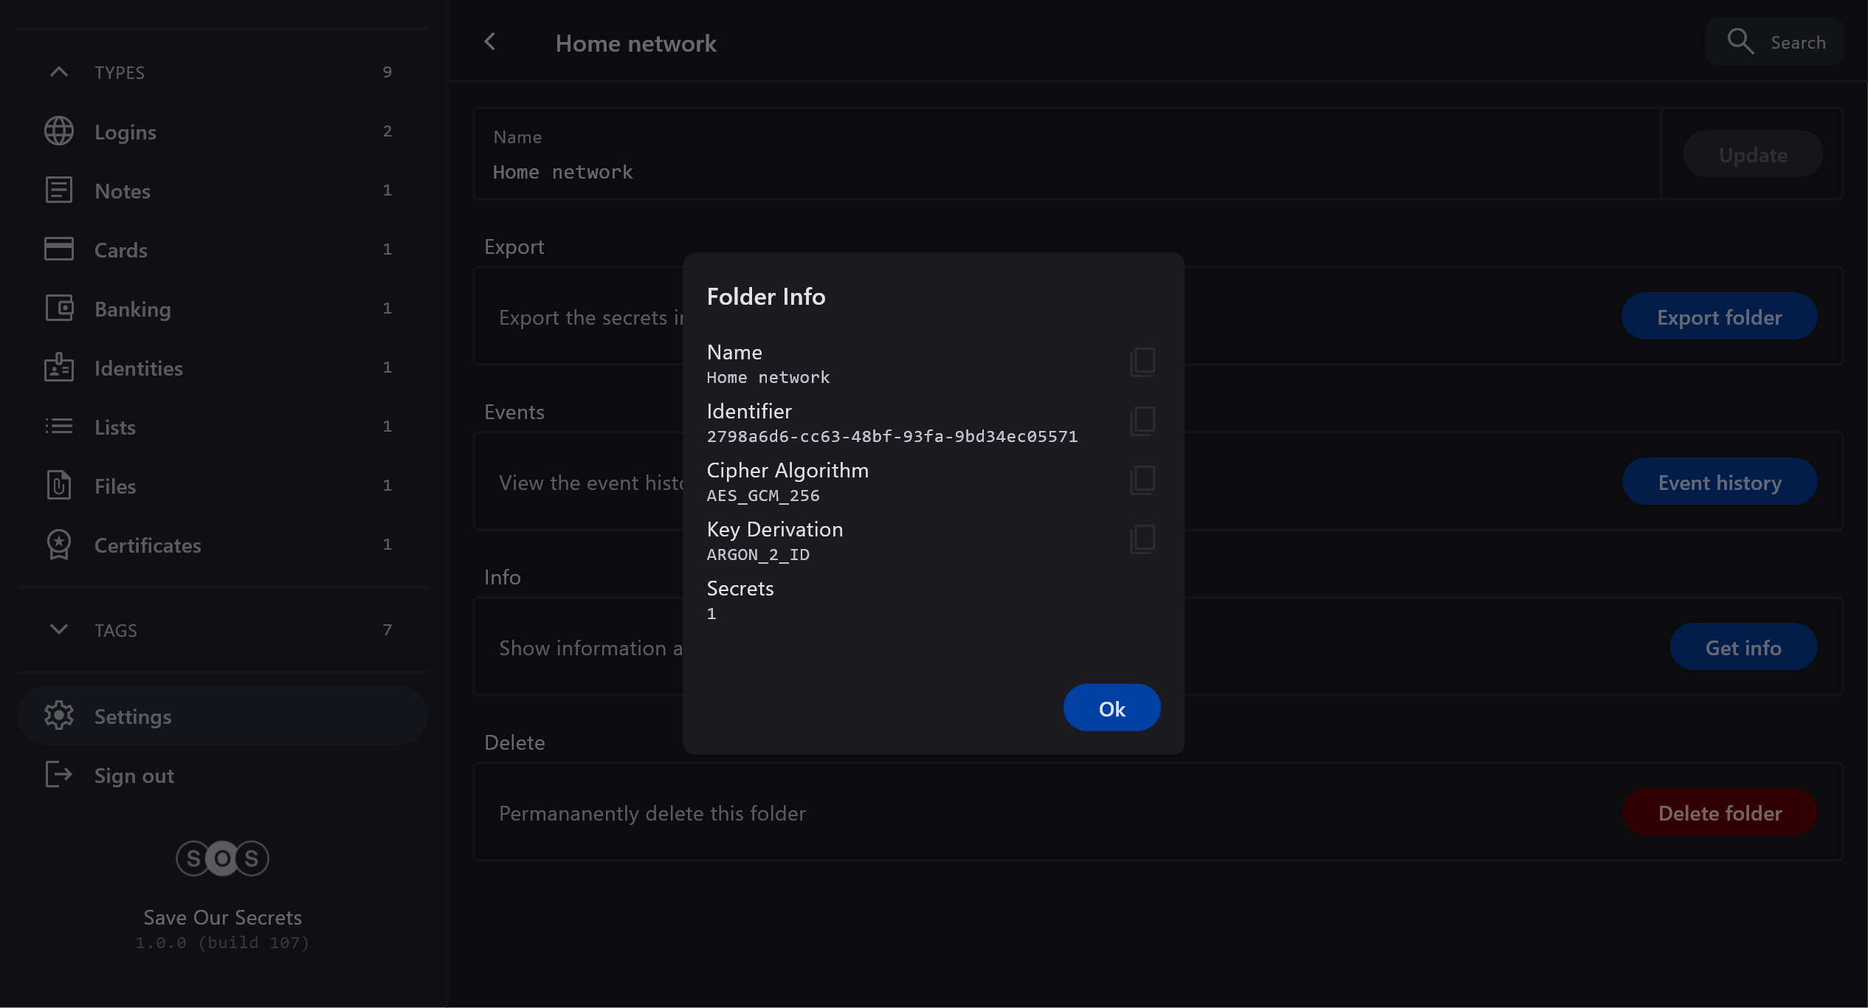
Task: Copy the Key Derivation value
Action: pos(1142,539)
